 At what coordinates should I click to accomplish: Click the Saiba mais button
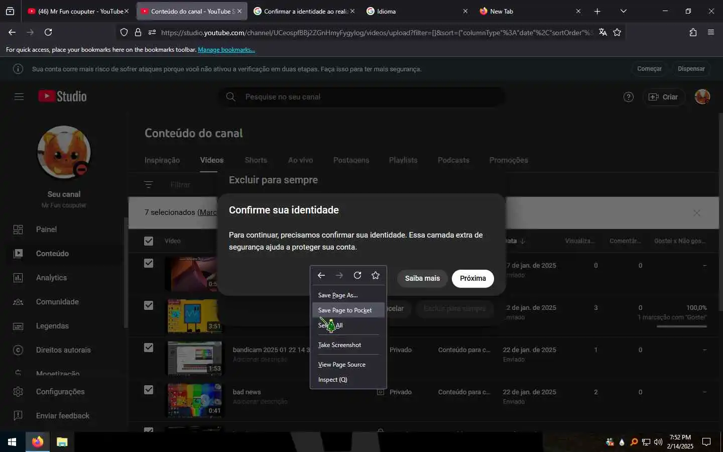422,278
